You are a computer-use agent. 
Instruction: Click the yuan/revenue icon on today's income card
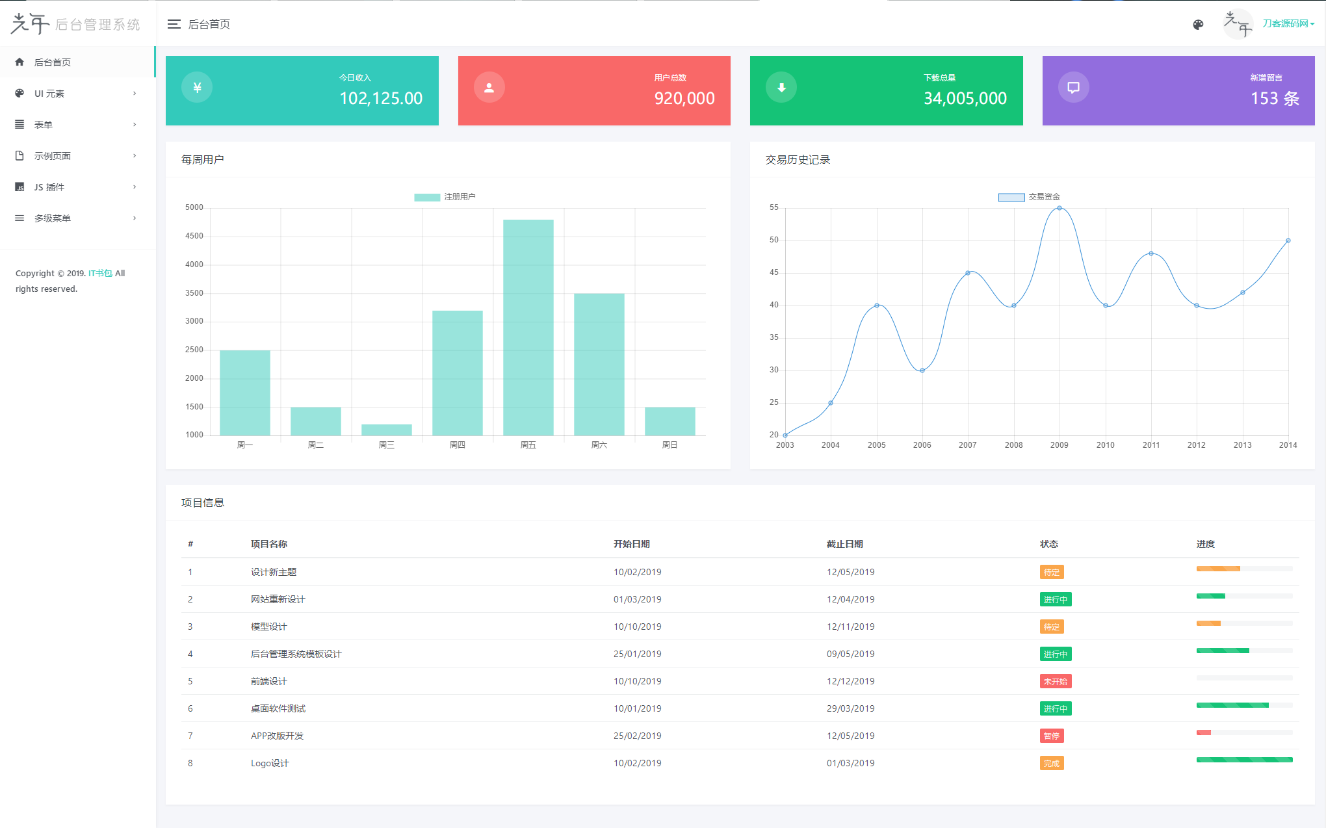tap(196, 88)
